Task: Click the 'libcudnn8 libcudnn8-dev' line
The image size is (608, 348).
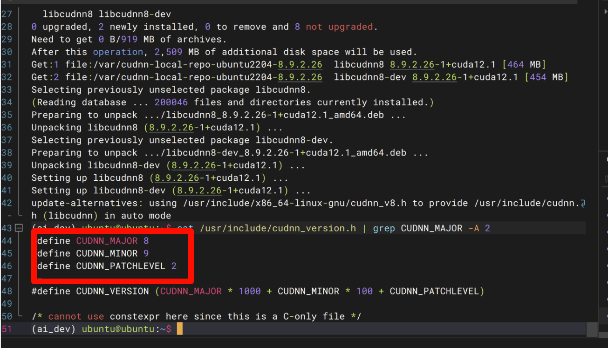Action: coord(107,14)
